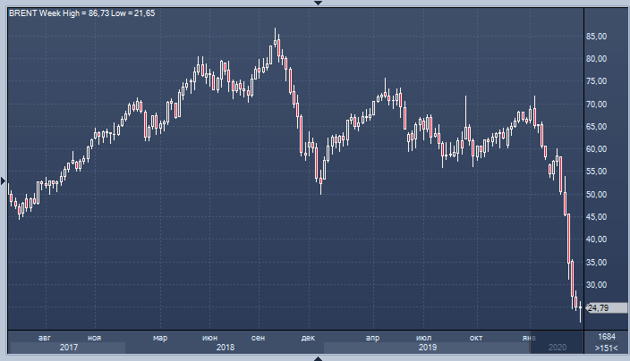Click the left-edge panel expand arrow
This screenshot has width=630, height=361.
(x=4, y=180)
